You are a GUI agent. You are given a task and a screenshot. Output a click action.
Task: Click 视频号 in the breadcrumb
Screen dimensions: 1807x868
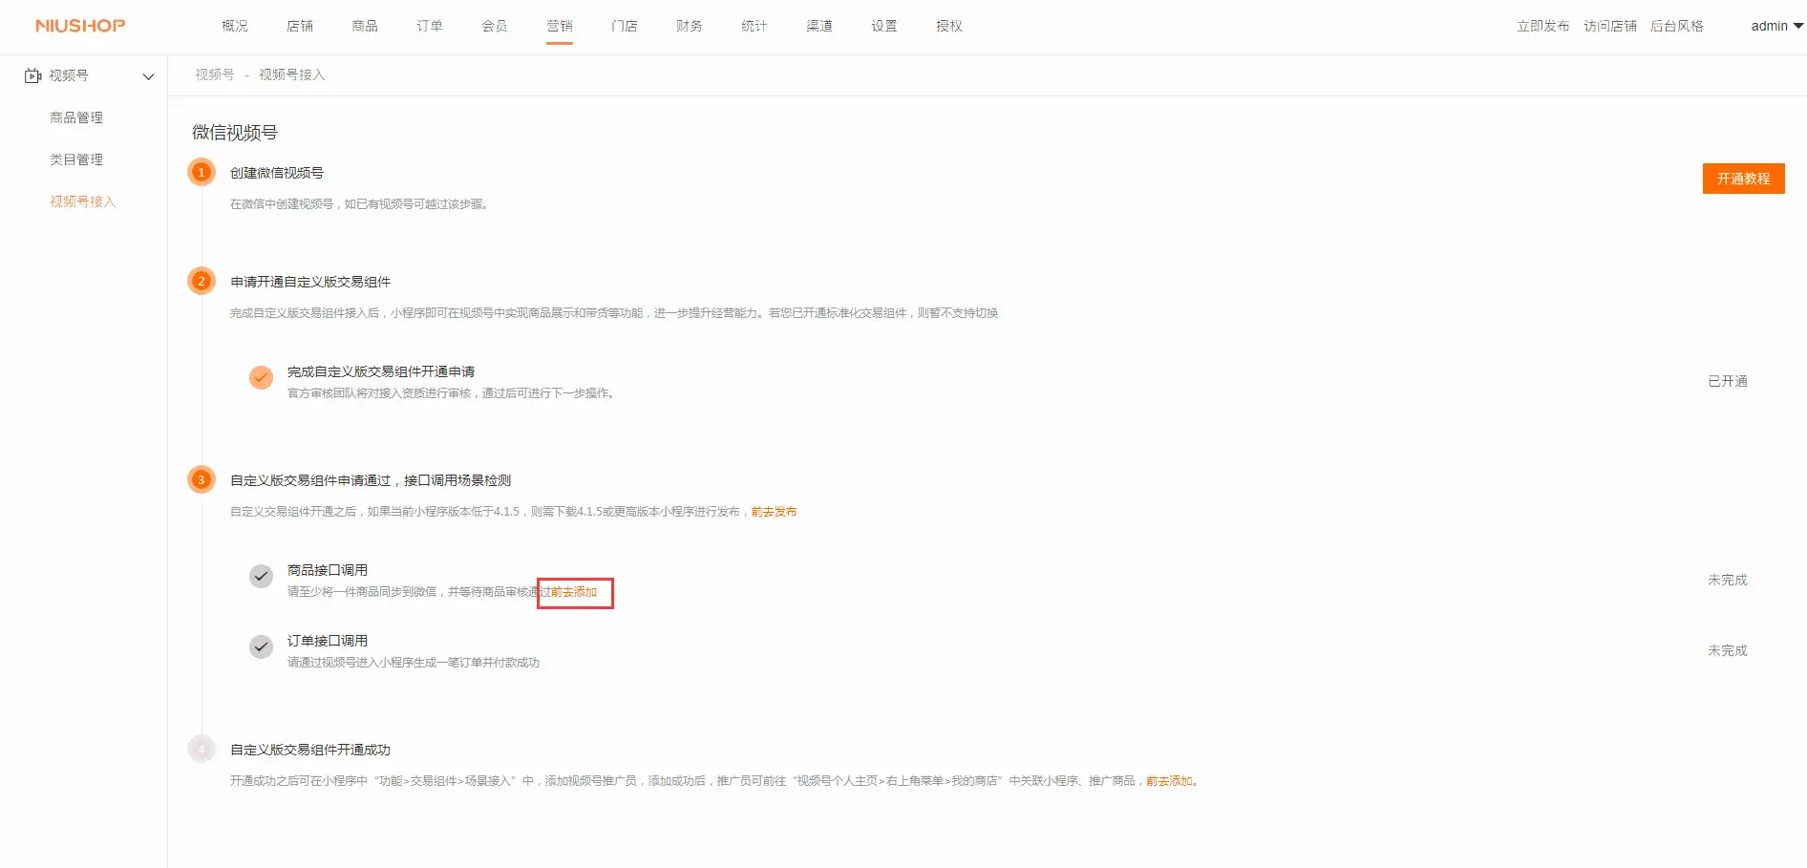click(x=215, y=74)
